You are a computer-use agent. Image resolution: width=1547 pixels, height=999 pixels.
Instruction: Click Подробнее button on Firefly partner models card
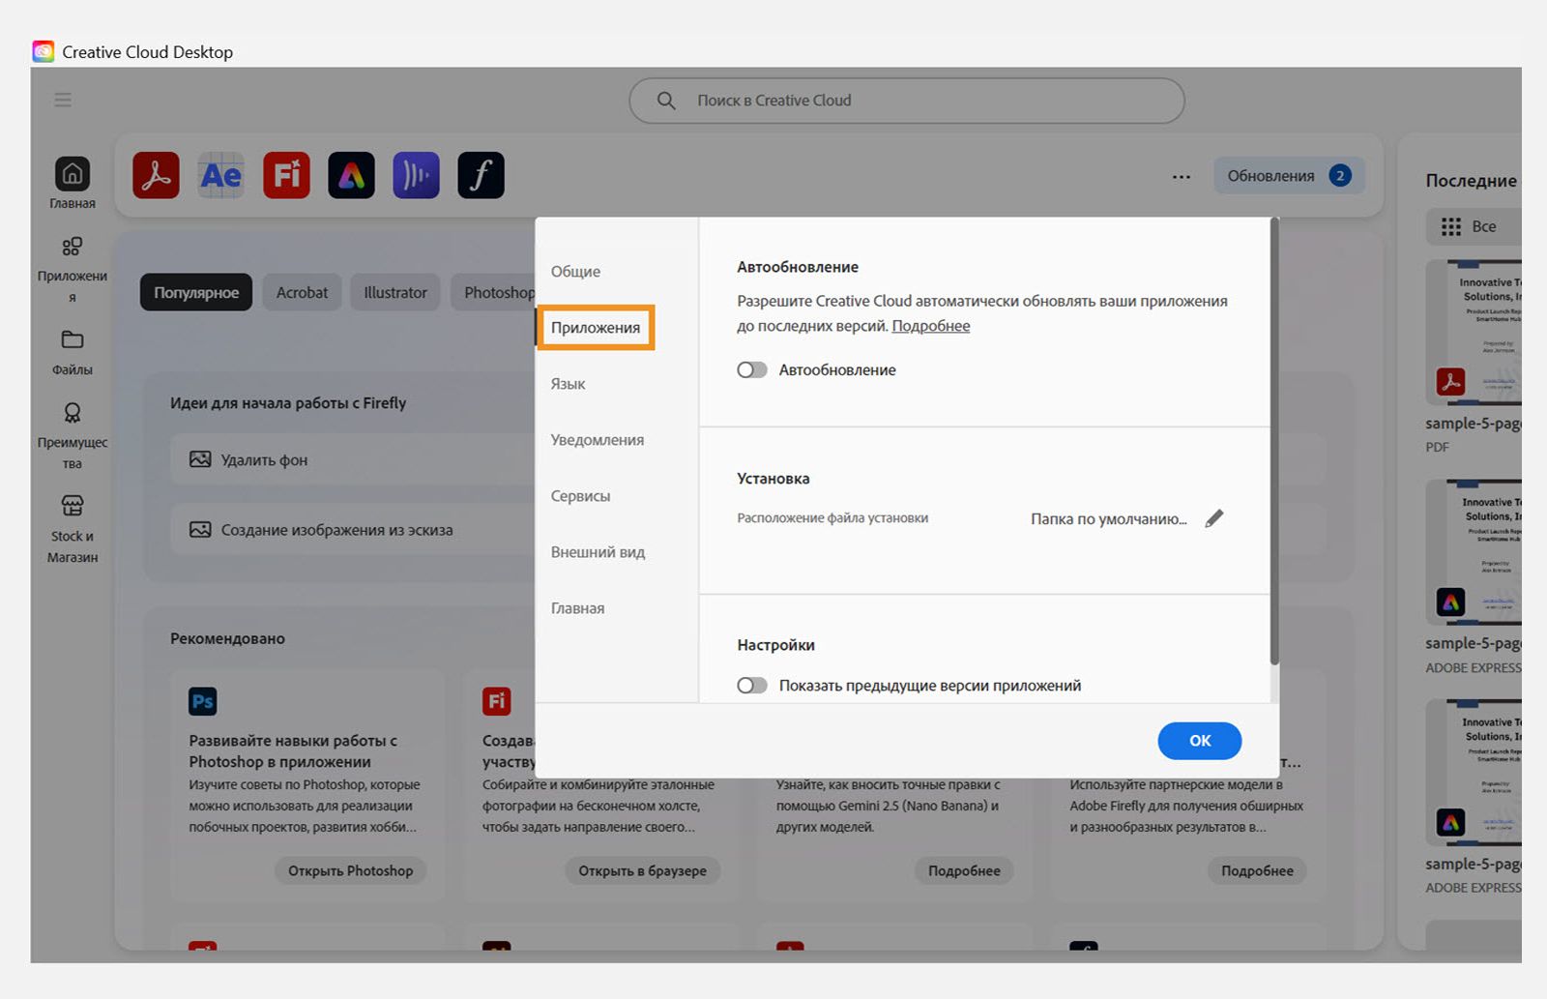1257,870
